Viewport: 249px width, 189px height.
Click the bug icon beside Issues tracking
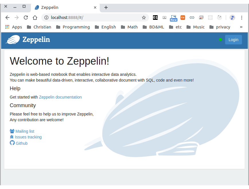click(x=12, y=137)
